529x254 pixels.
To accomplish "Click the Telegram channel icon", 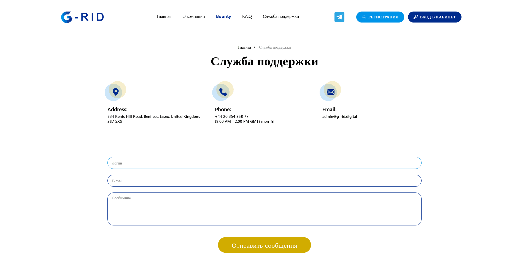I will click(339, 17).
